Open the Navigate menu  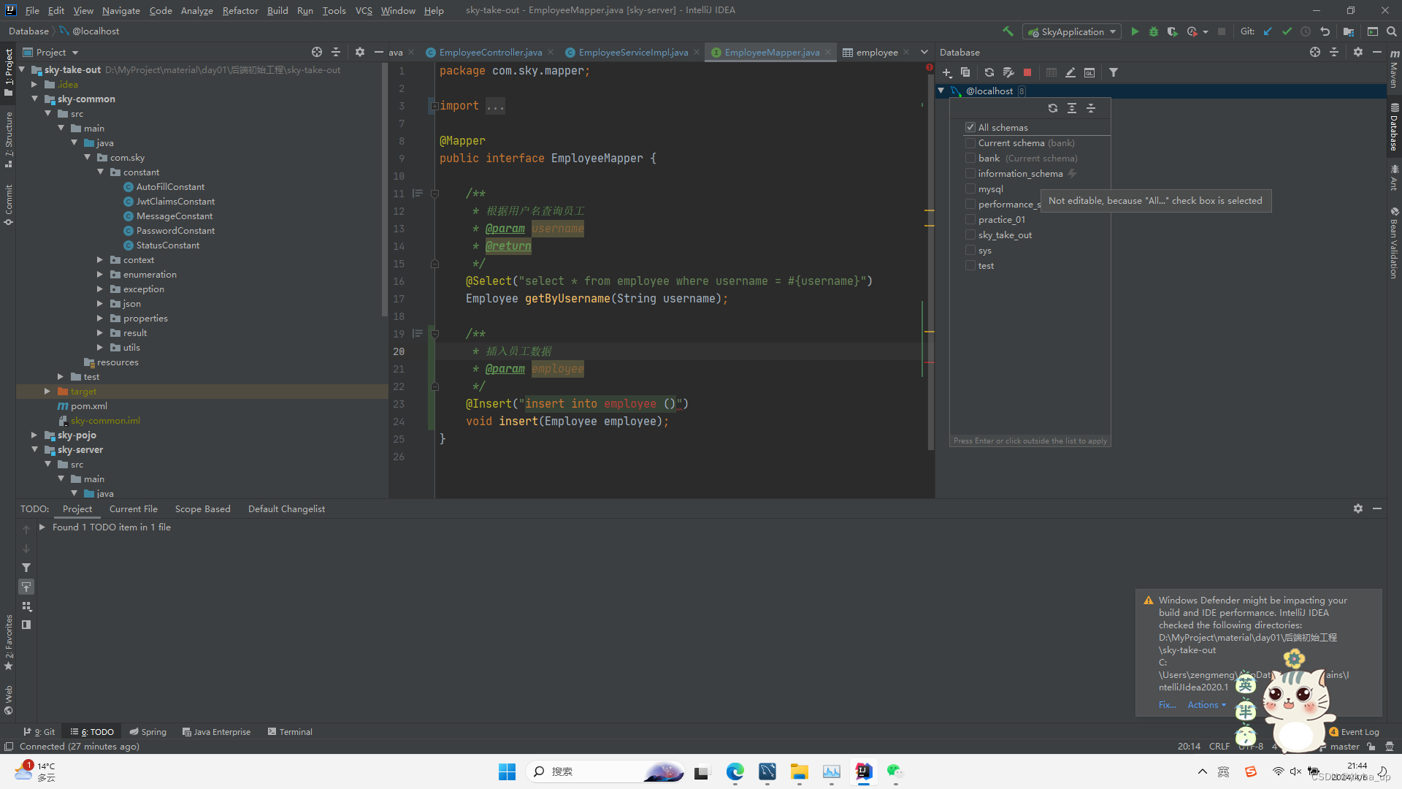click(x=120, y=10)
